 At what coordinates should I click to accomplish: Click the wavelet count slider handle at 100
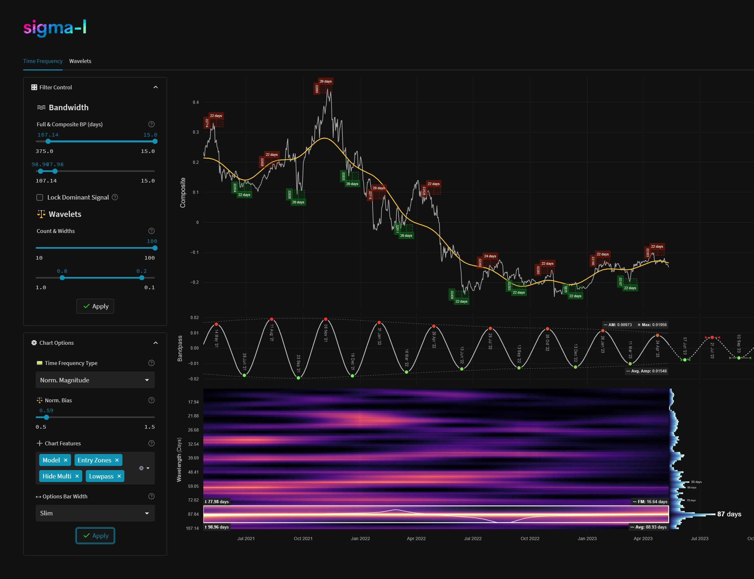point(155,248)
